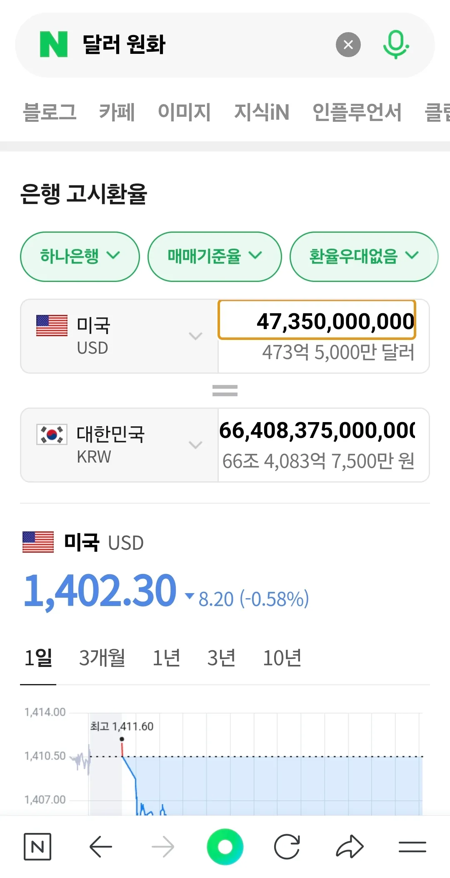Expand the 대한민국 KRW currency selector
Viewport: 450px width, 878px height.
pyautogui.click(x=119, y=445)
